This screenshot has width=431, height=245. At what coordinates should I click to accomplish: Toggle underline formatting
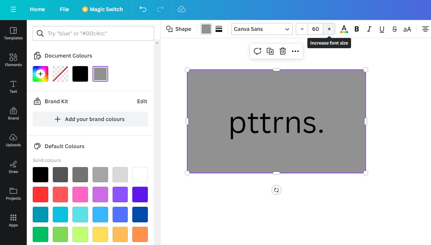coord(382,29)
